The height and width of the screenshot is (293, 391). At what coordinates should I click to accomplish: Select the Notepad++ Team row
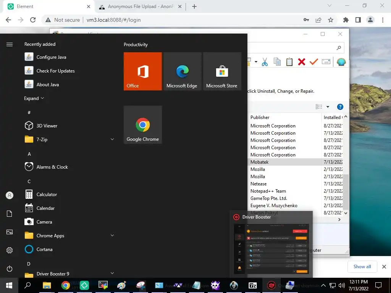click(295, 191)
